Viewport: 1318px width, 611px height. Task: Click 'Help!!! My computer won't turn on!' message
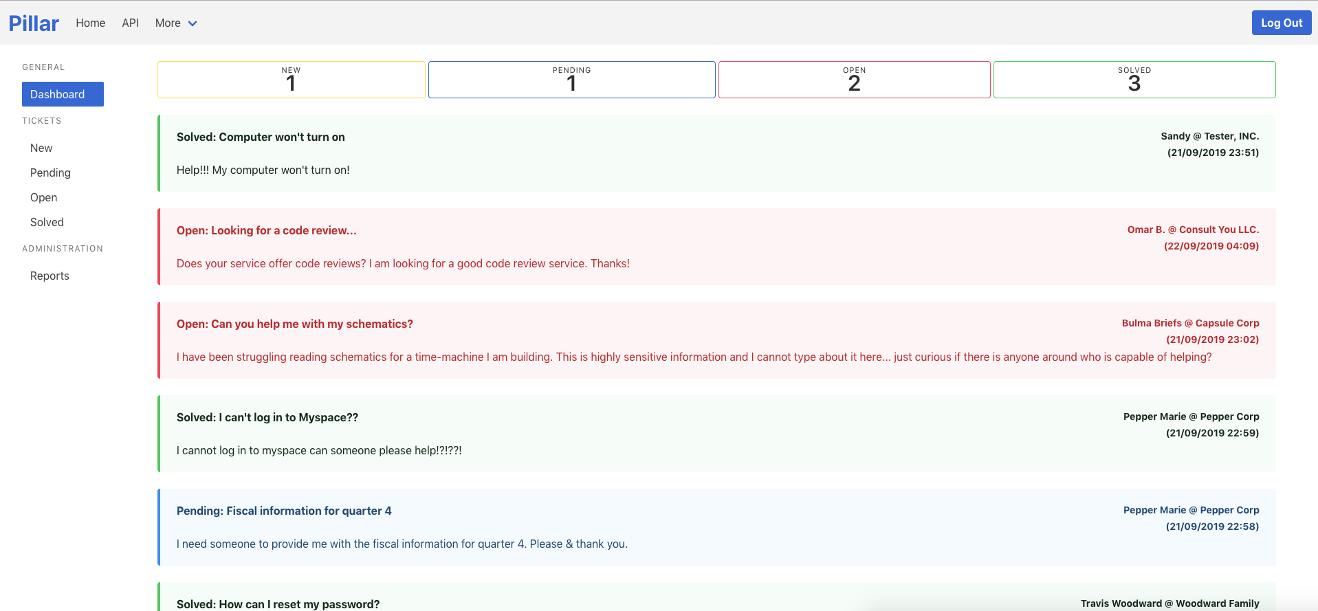pos(263,170)
